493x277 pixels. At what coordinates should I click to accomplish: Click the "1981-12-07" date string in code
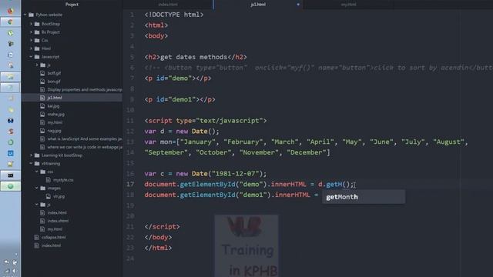tap(235, 173)
